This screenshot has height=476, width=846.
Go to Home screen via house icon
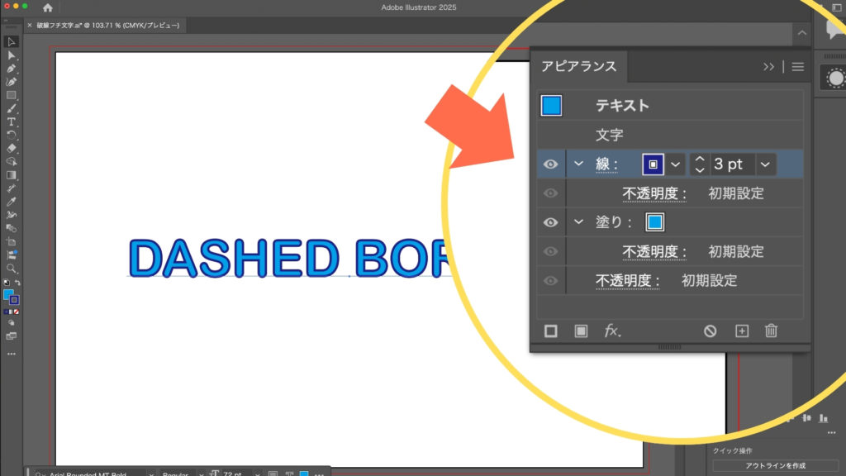click(48, 7)
